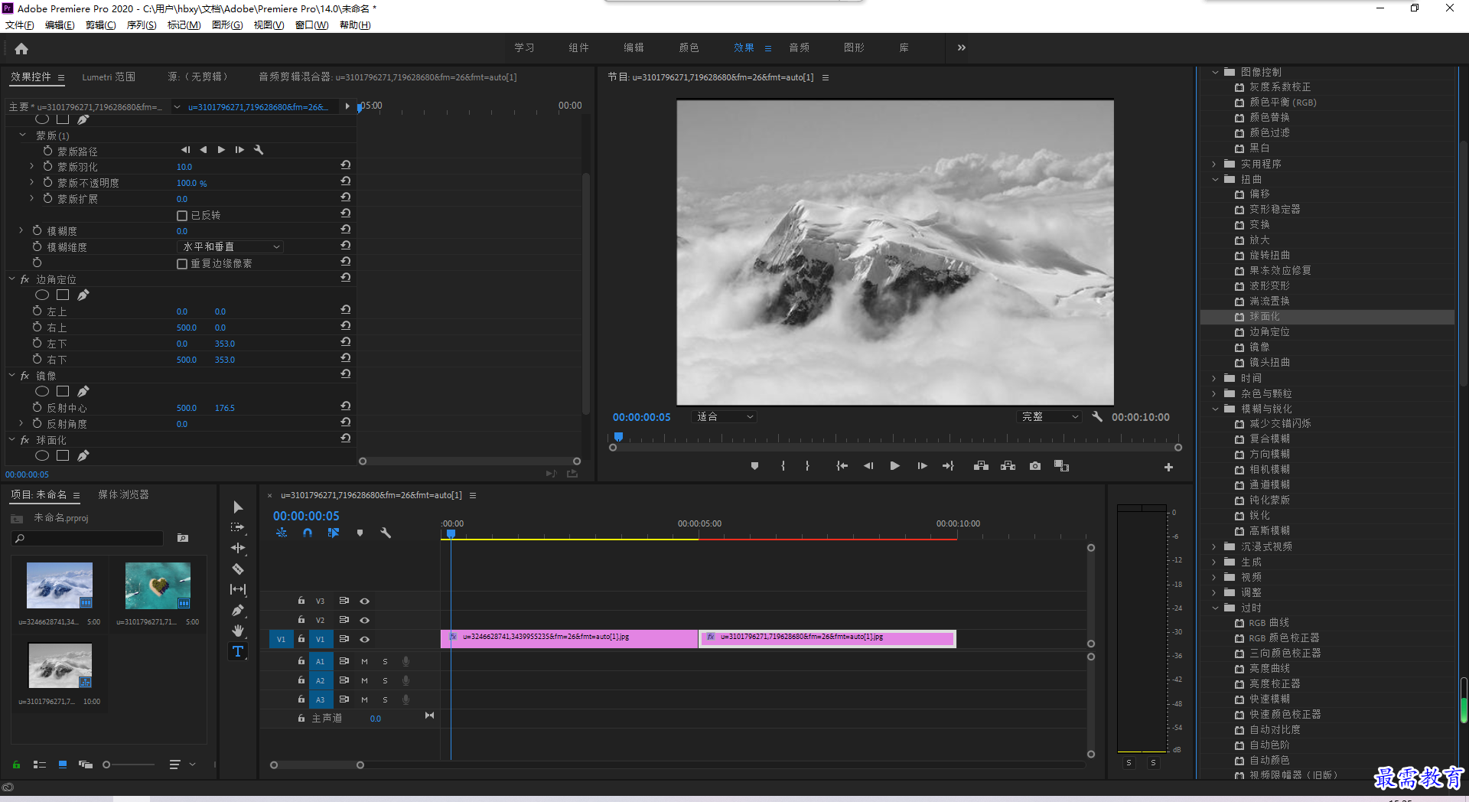
Task: Toggle V2 track visibility eye
Action: [365, 620]
